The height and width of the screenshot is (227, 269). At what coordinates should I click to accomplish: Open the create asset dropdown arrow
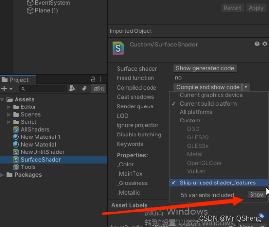point(11,89)
